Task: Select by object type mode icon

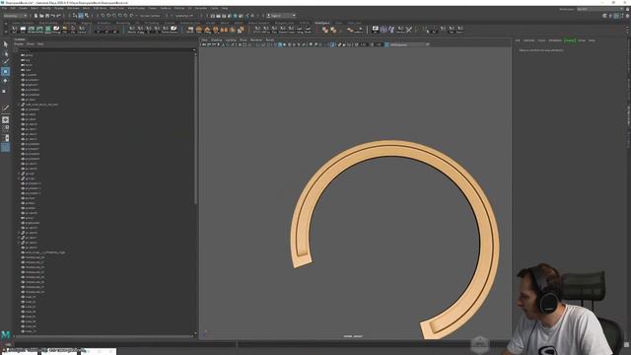Action: [81, 16]
